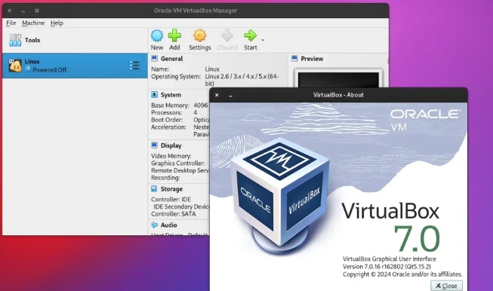Open the File menu
This screenshot has width=493, height=291.
[11, 23]
